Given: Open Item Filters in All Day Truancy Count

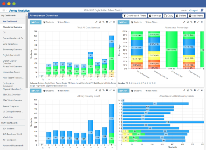Looking at the screenshot, I should [x=63, y=91].
